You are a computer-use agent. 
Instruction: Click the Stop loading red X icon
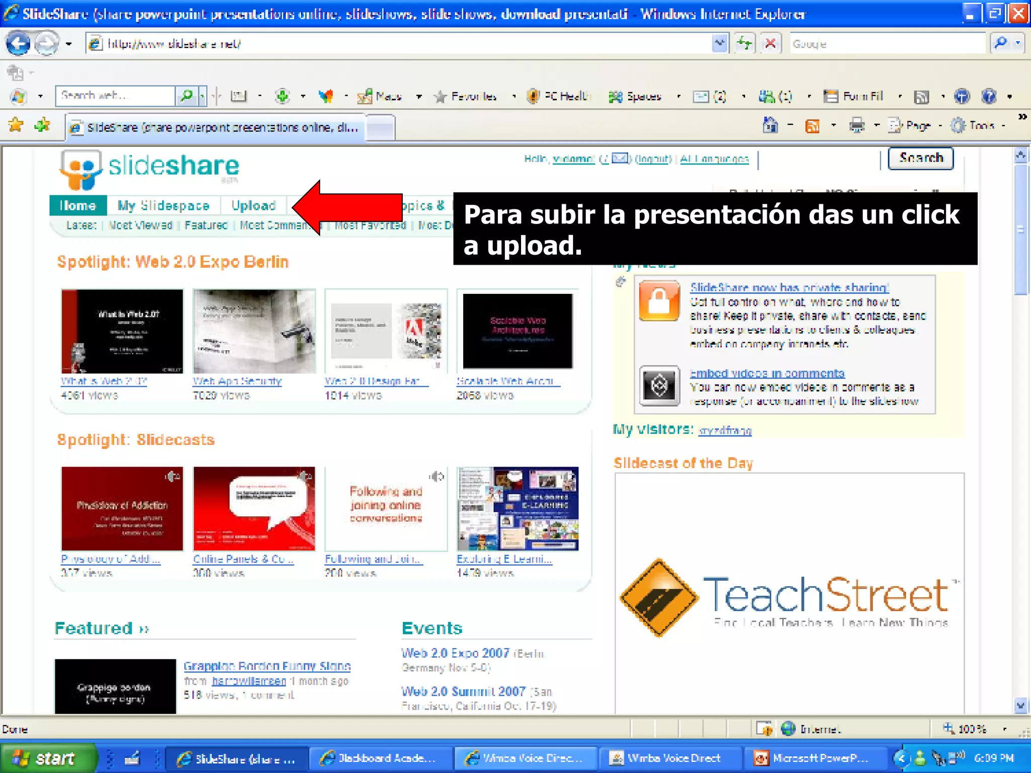point(770,43)
